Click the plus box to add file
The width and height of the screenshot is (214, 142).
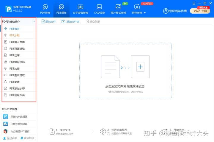[140, 67]
